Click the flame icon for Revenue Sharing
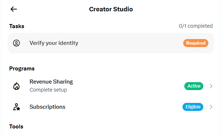This screenshot has height=135, width=223. tap(16, 86)
